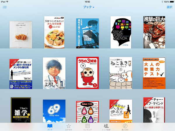Open the list view menu icon
This screenshot has width=175, height=131.
(5, 7)
